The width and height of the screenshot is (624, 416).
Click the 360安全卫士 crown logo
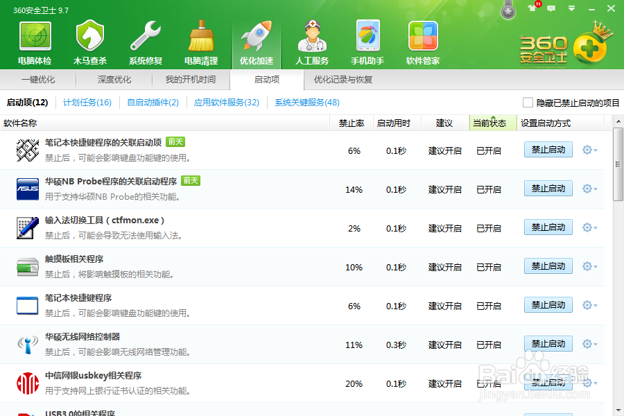[x=566, y=46]
